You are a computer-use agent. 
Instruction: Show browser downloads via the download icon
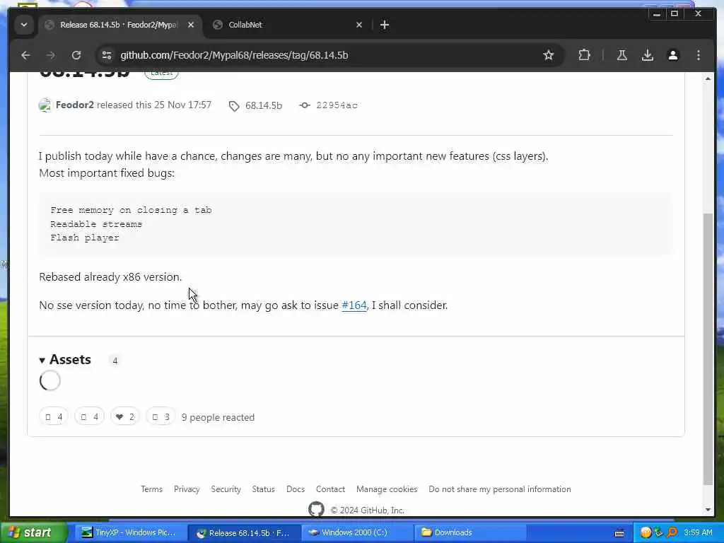click(x=648, y=55)
